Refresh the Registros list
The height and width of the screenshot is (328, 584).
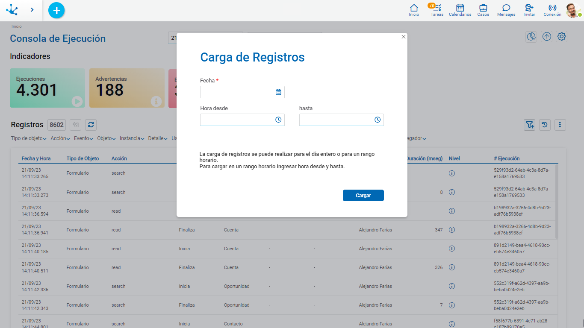click(x=91, y=125)
